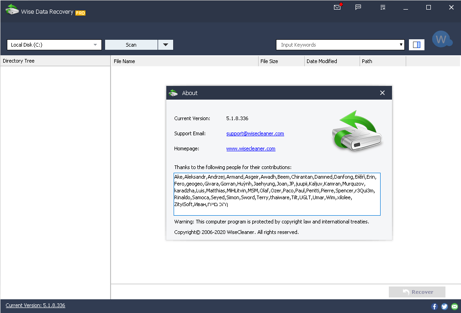Expand the Scan options arrow
This screenshot has width=461, height=313.
pyautogui.click(x=165, y=45)
